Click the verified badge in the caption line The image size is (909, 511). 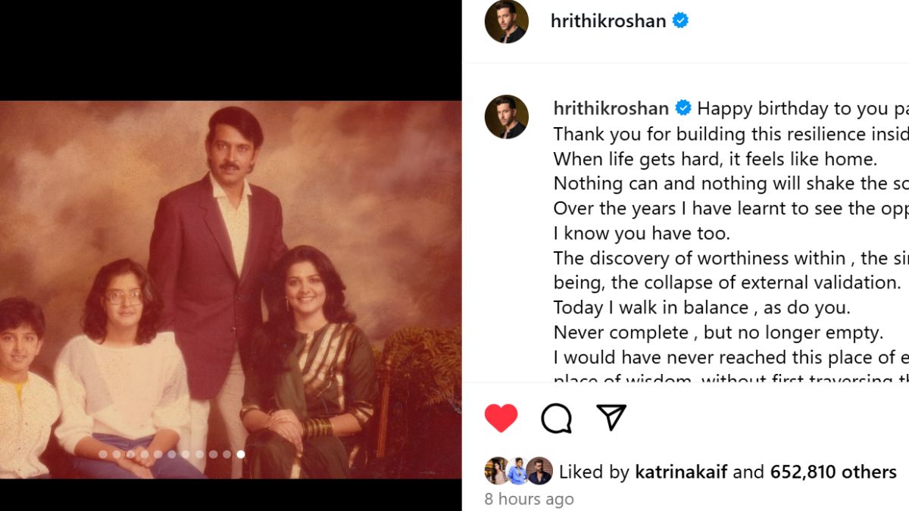pos(683,108)
